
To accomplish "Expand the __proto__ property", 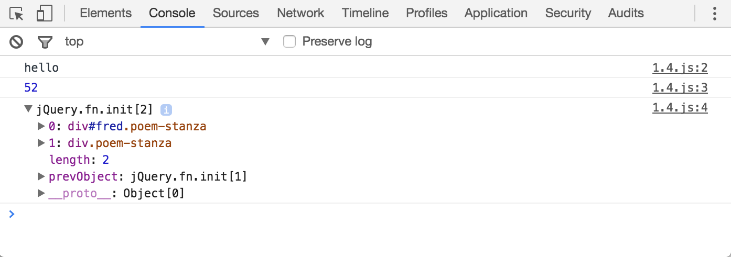I will [x=41, y=193].
